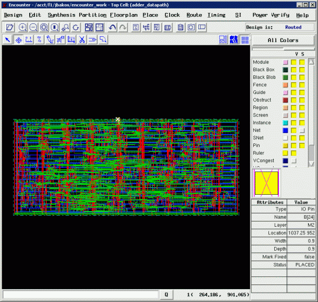Toggle the Net selectable checkbox
The image size is (318, 302).
pyautogui.click(x=302, y=131)
